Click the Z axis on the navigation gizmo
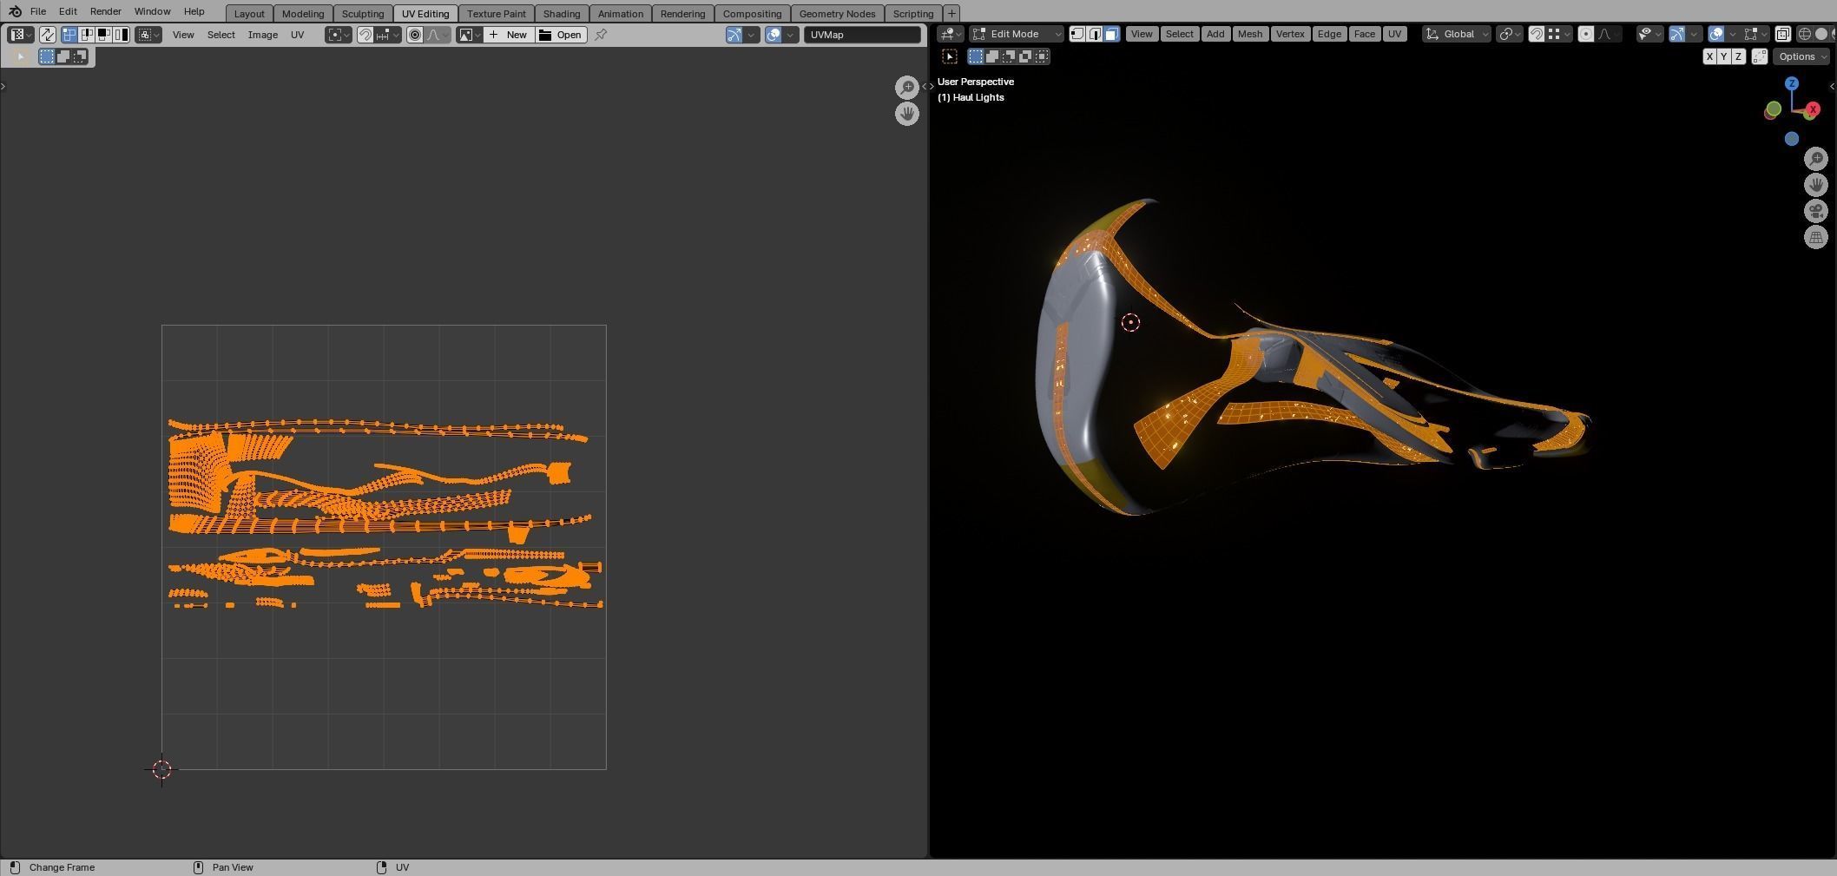The image size is (1837, 876). coord(1792,83)
